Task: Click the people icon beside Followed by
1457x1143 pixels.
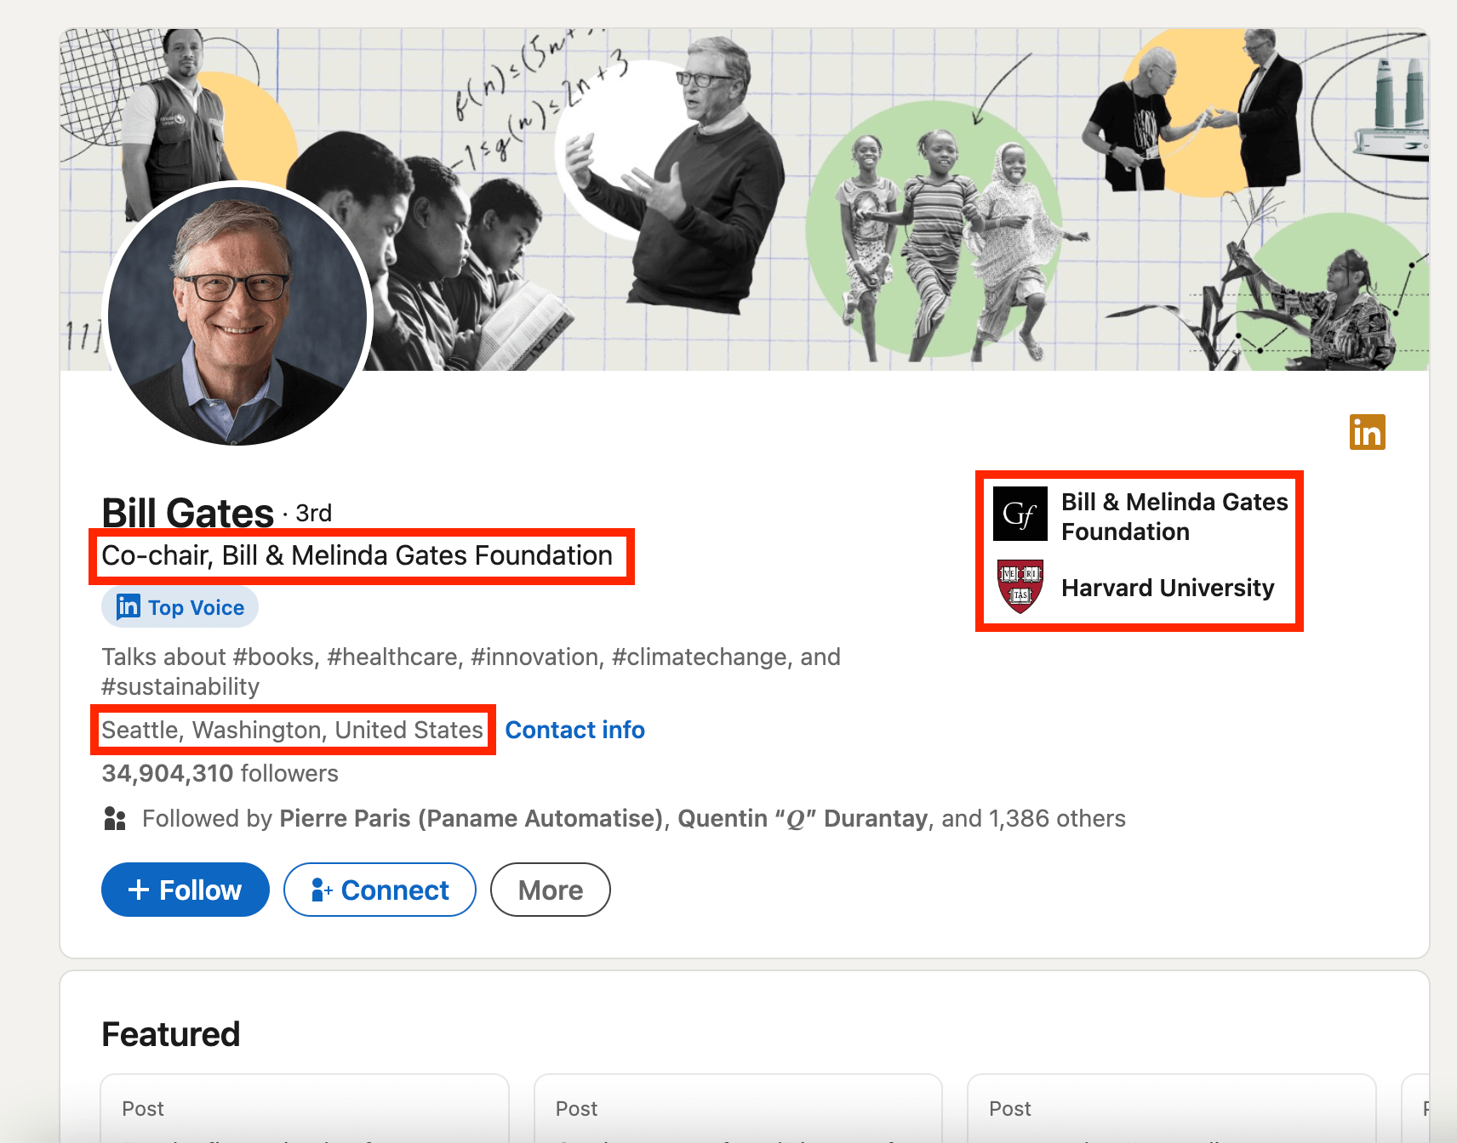Action: point(115,818)
